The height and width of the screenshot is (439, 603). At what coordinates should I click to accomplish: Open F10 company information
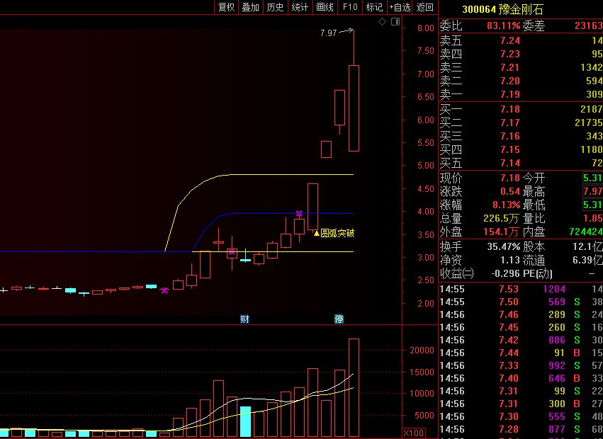click(x=350, y=7)
